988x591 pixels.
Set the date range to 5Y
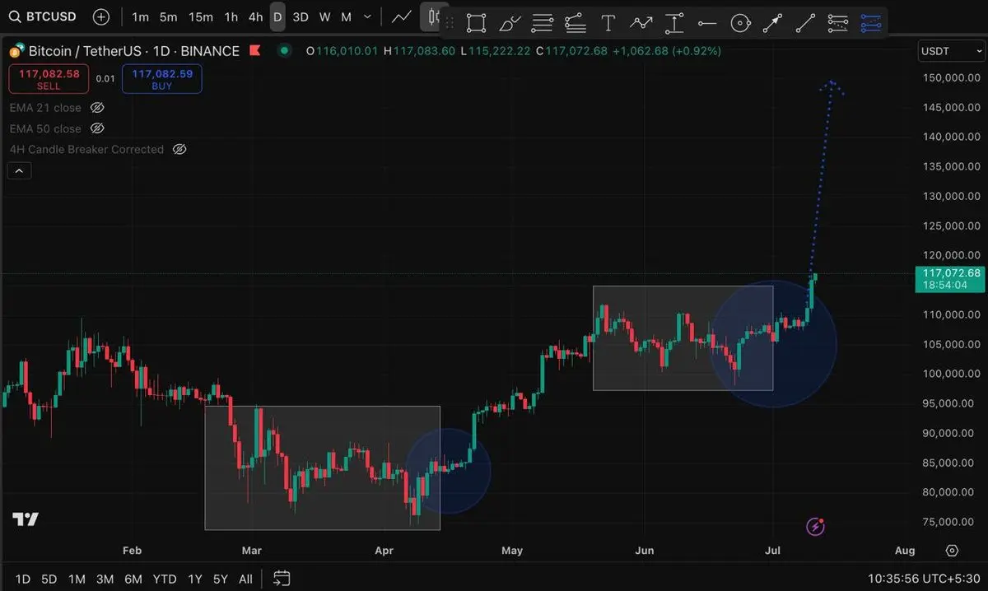[221, 579]
